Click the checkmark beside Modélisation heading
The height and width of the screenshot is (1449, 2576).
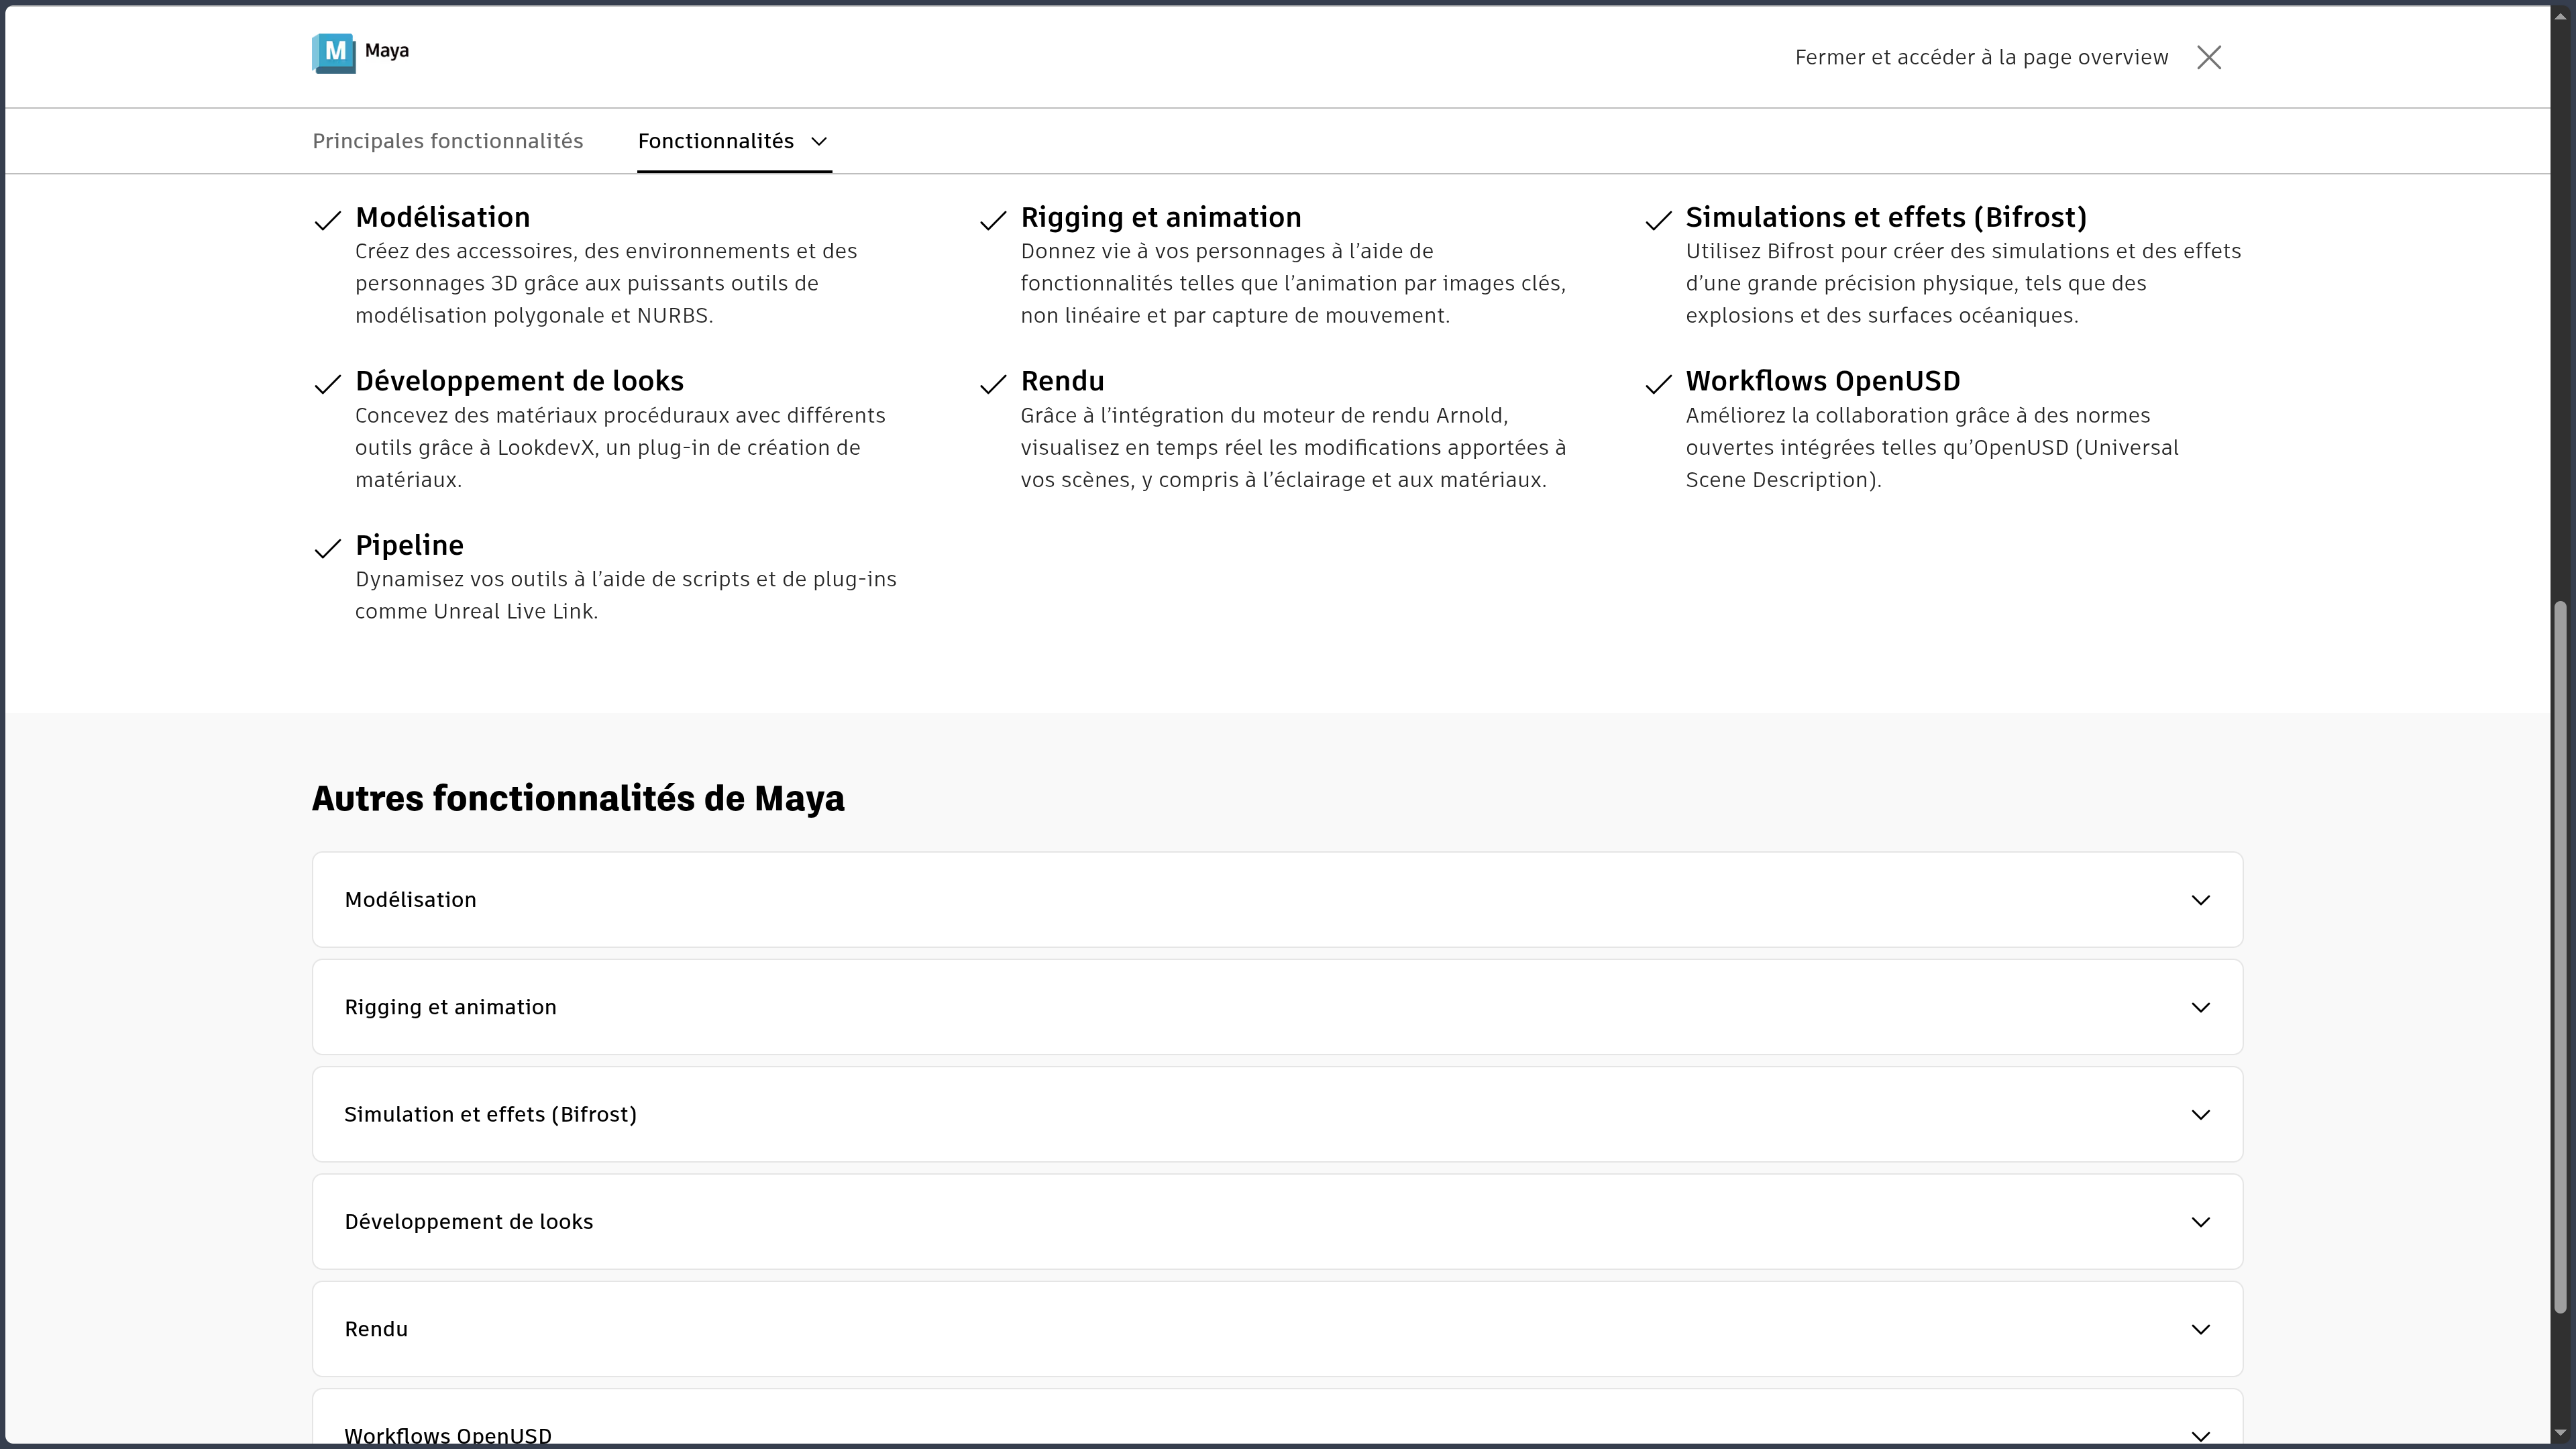click(328, 221)
